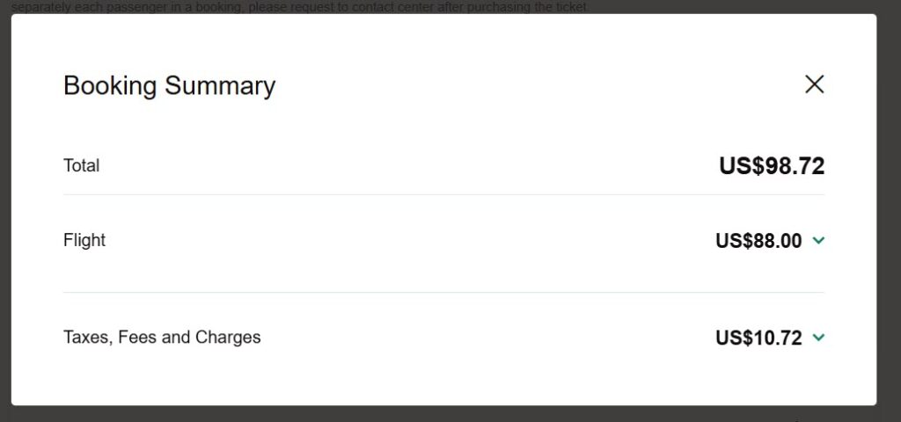Expand the Flight price breakdown chevron
Screen dimensions: 901x422
818,241
